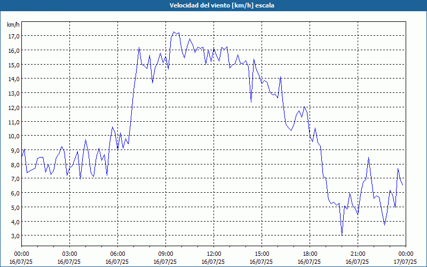Click the wind speed peak after 21:00
The height and width of the screenshot is (267, 427).
368,158
